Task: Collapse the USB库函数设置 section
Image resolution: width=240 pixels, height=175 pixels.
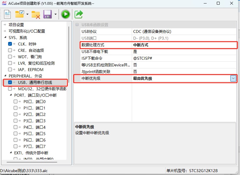Action: pyautogui.click(x=77, y=24)
